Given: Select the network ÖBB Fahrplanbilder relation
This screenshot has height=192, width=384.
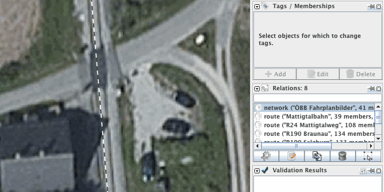Looking at the screenshot, I should (x=314, y=108).
